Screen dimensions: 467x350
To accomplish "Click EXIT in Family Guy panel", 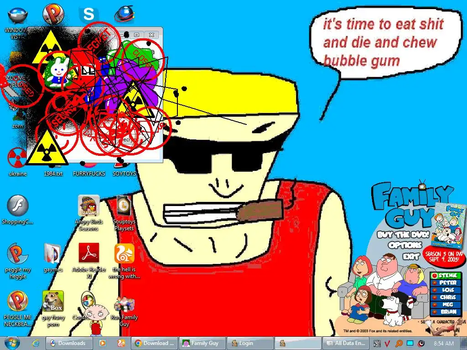I will click(411, 256).
